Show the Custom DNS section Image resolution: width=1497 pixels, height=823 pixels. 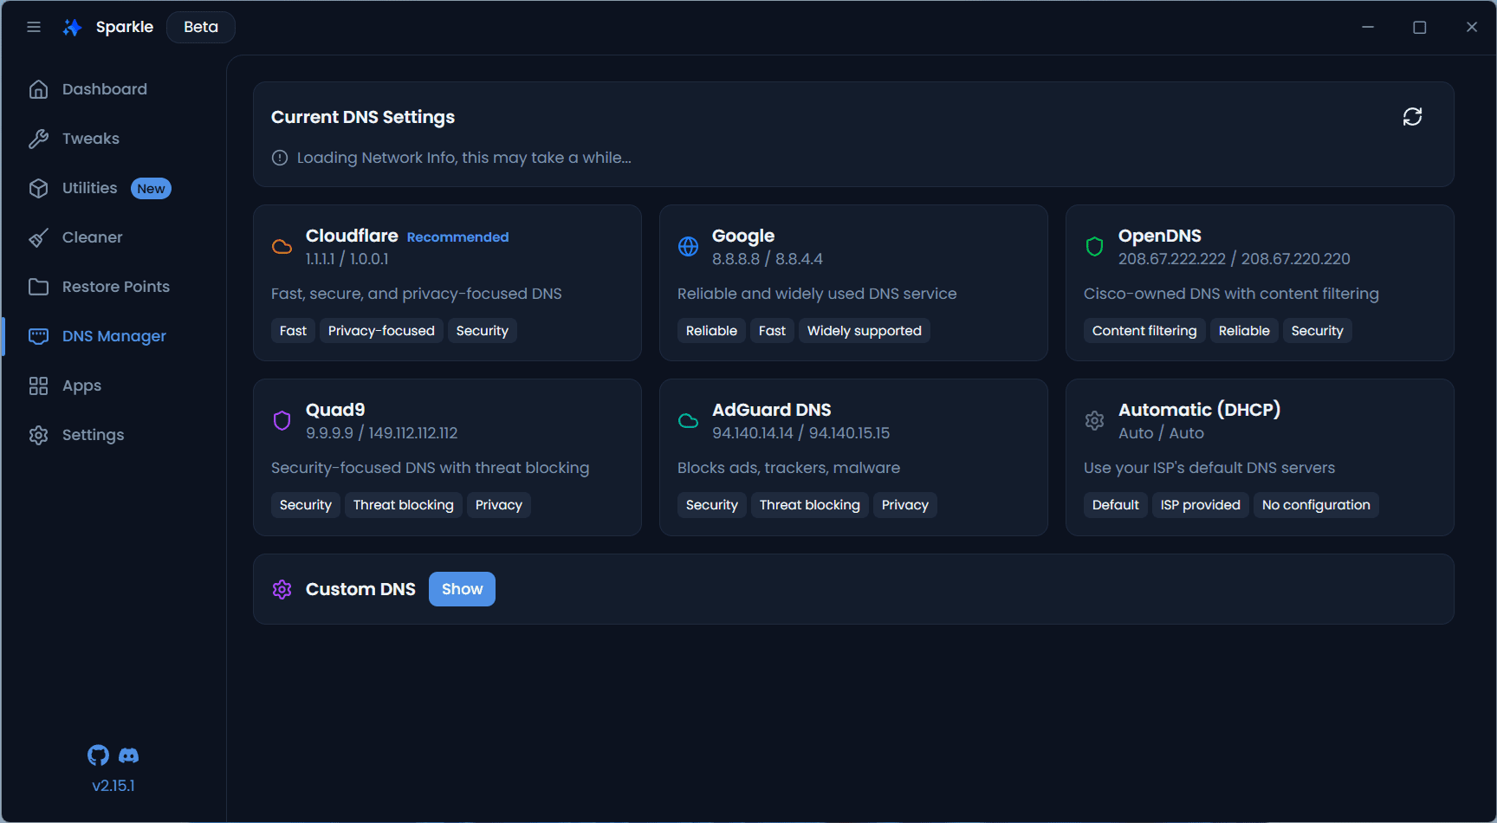[462, 589]
